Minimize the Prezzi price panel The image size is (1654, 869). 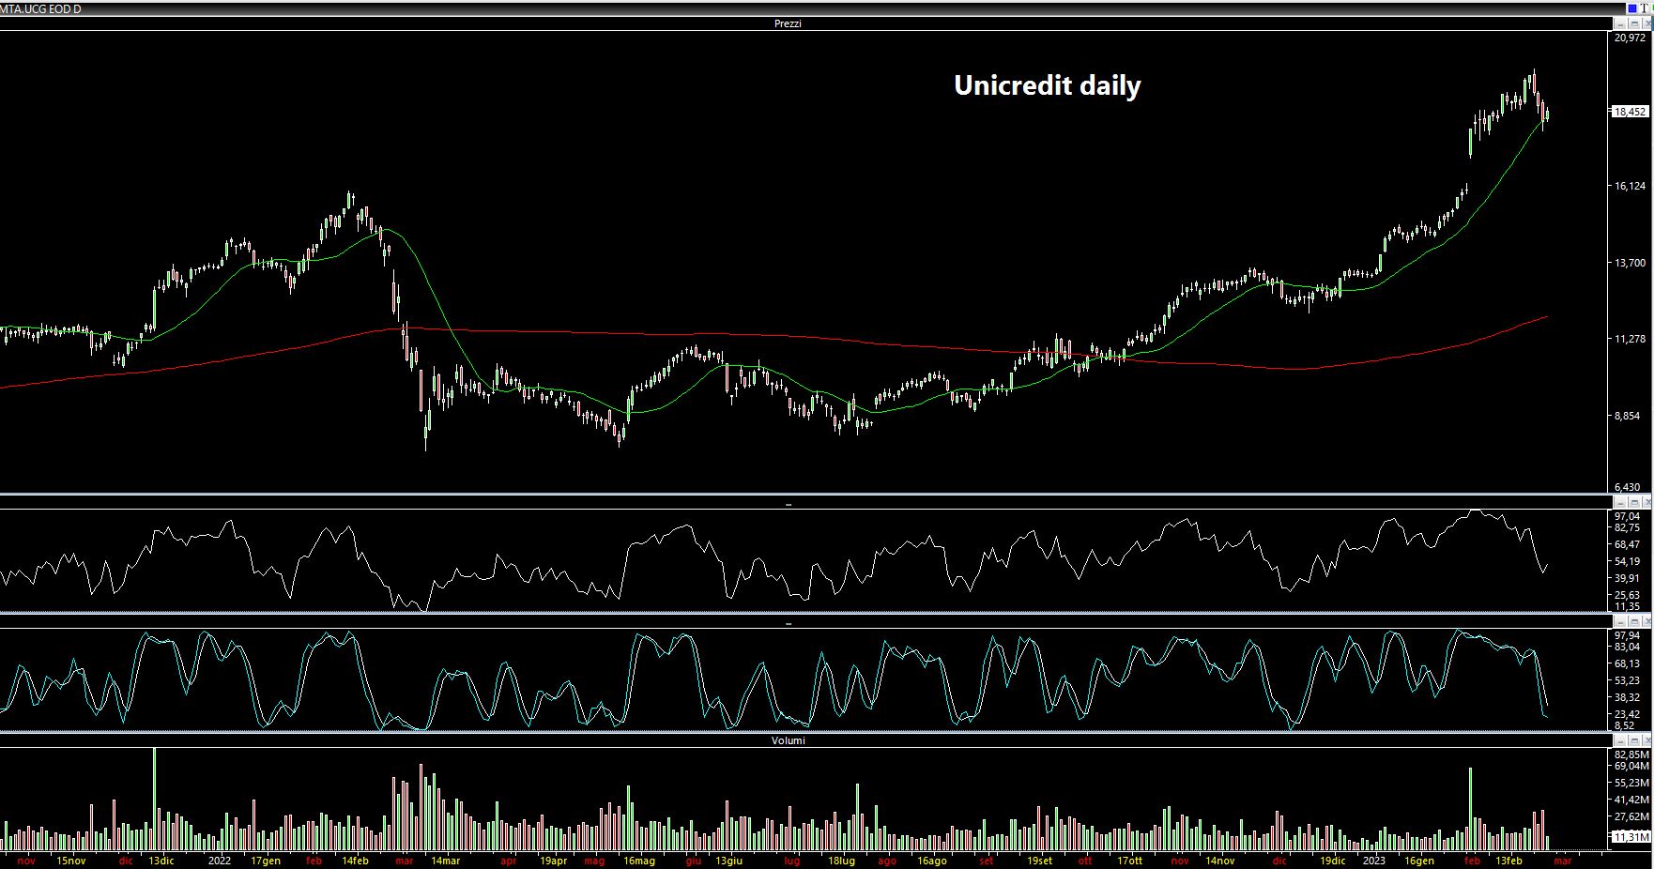coord(1620,23)
